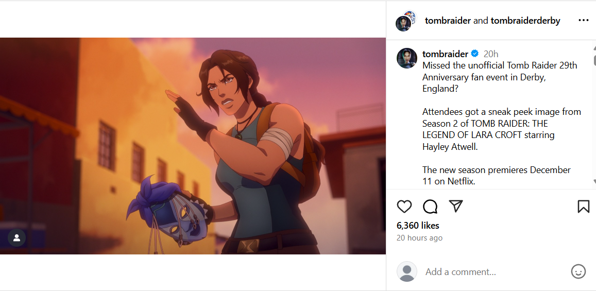The width and height of the screenshot is (596, 291).
Task: Open comments via speech bubble icon
Action: pyautogui.click(x=430, y=207)
